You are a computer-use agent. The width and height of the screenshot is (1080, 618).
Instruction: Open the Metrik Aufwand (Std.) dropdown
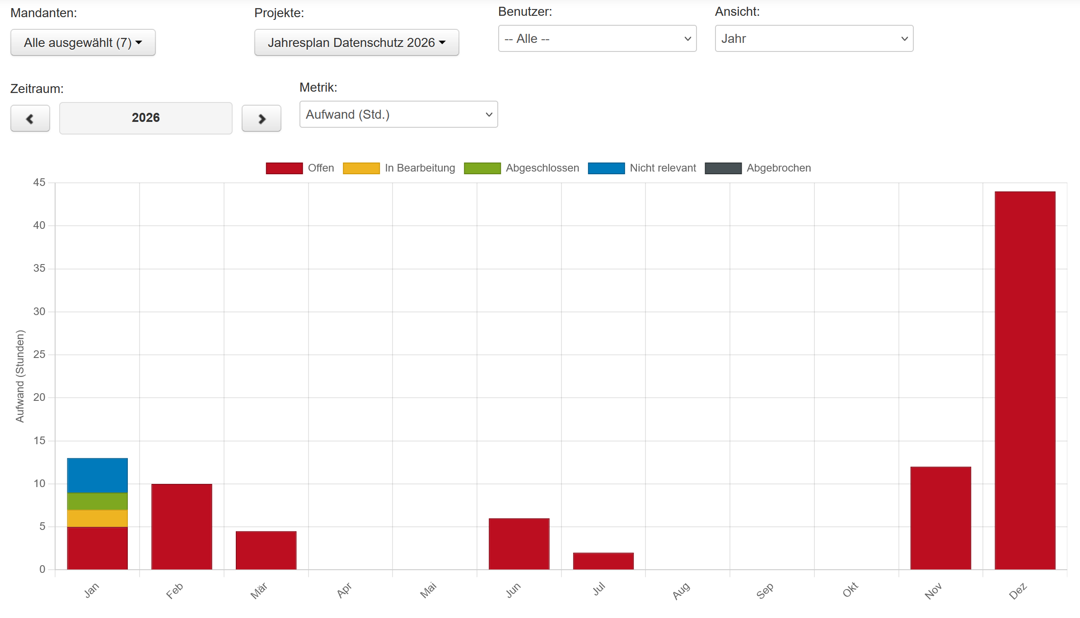pos(398,115)
